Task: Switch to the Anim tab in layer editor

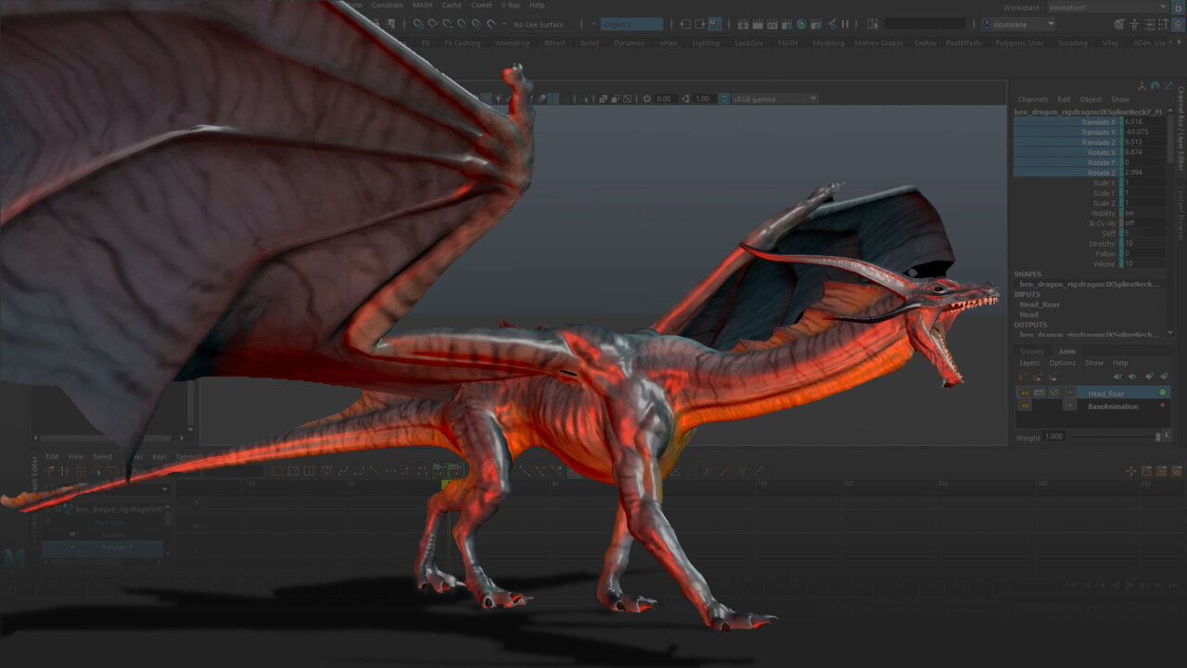Action: [x=1067, y=351]
